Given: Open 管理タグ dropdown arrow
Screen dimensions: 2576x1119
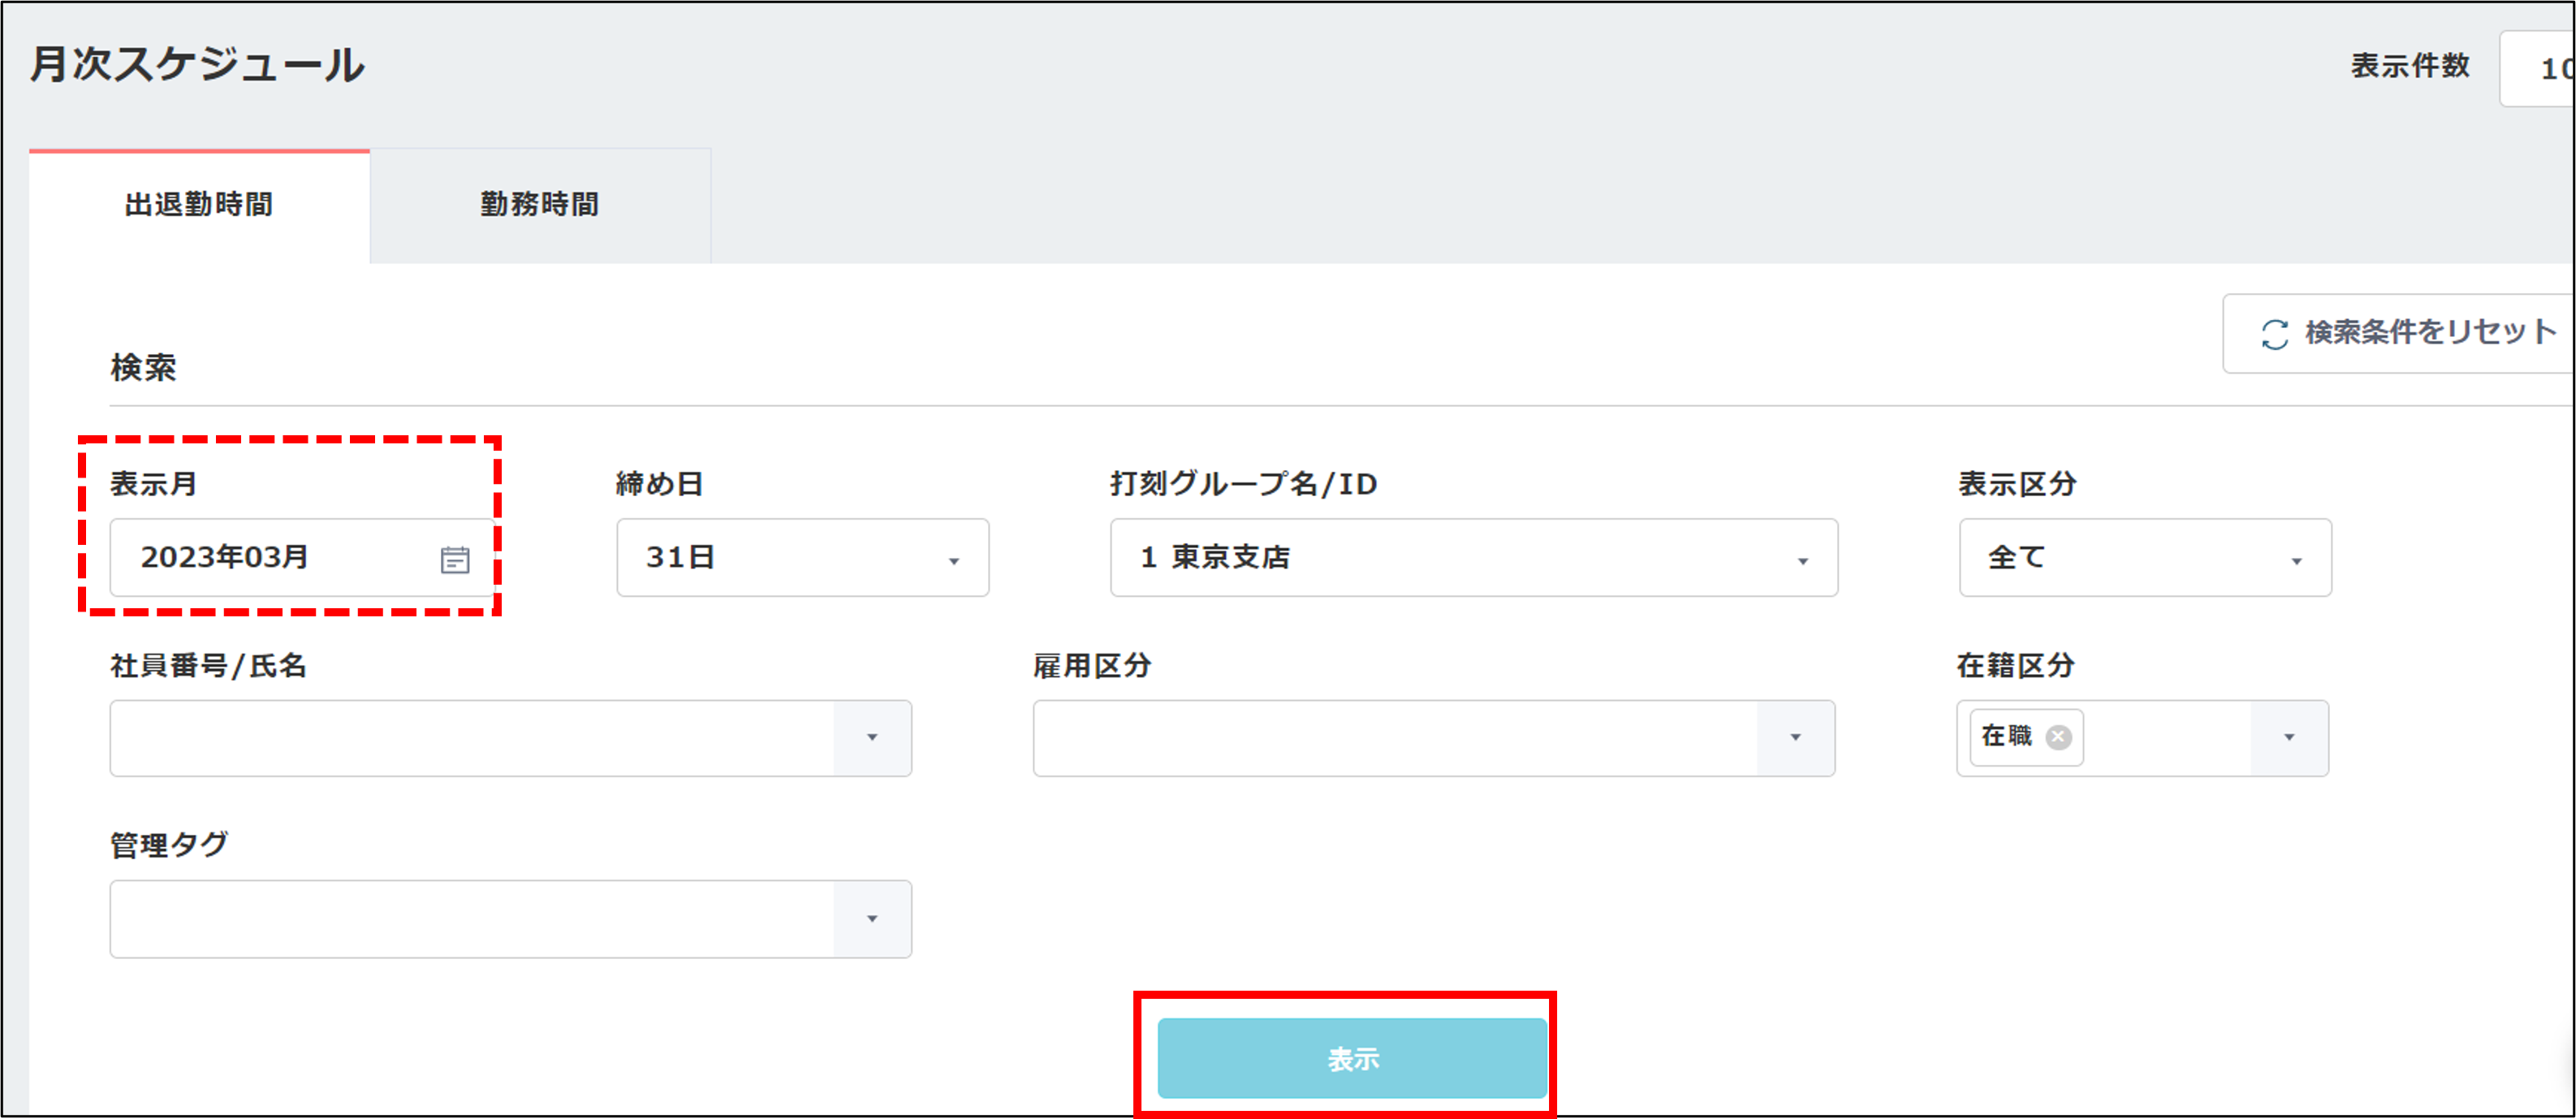Looking at the screenshot, I should 872,919.
